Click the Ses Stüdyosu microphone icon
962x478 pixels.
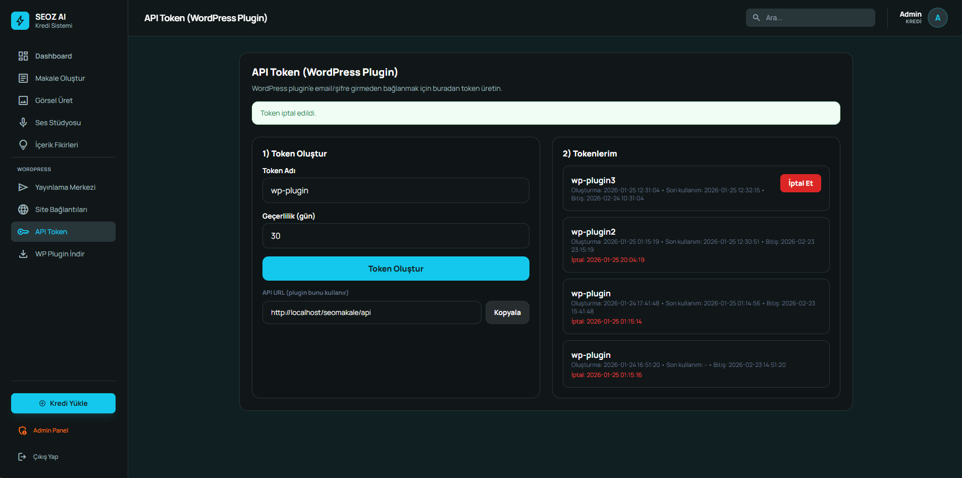point(23,123)
